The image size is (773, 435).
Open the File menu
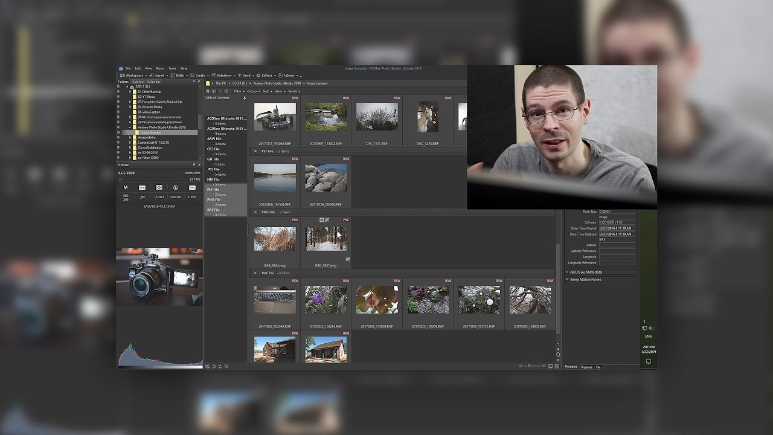coord(128,68)
